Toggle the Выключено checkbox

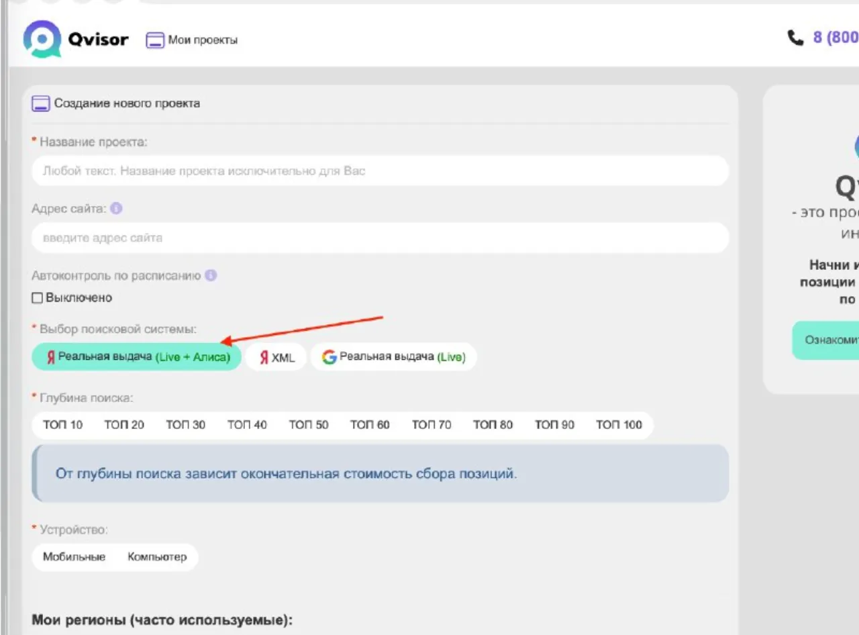coord(38,297)
